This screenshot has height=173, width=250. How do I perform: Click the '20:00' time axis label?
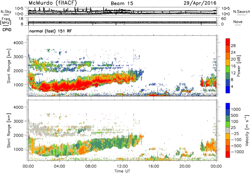[185, 166]
